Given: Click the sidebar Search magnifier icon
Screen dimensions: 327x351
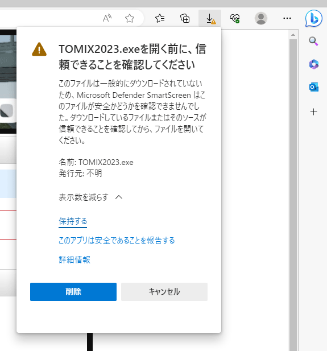Looking at the screenshot, I should coord(313,41).
